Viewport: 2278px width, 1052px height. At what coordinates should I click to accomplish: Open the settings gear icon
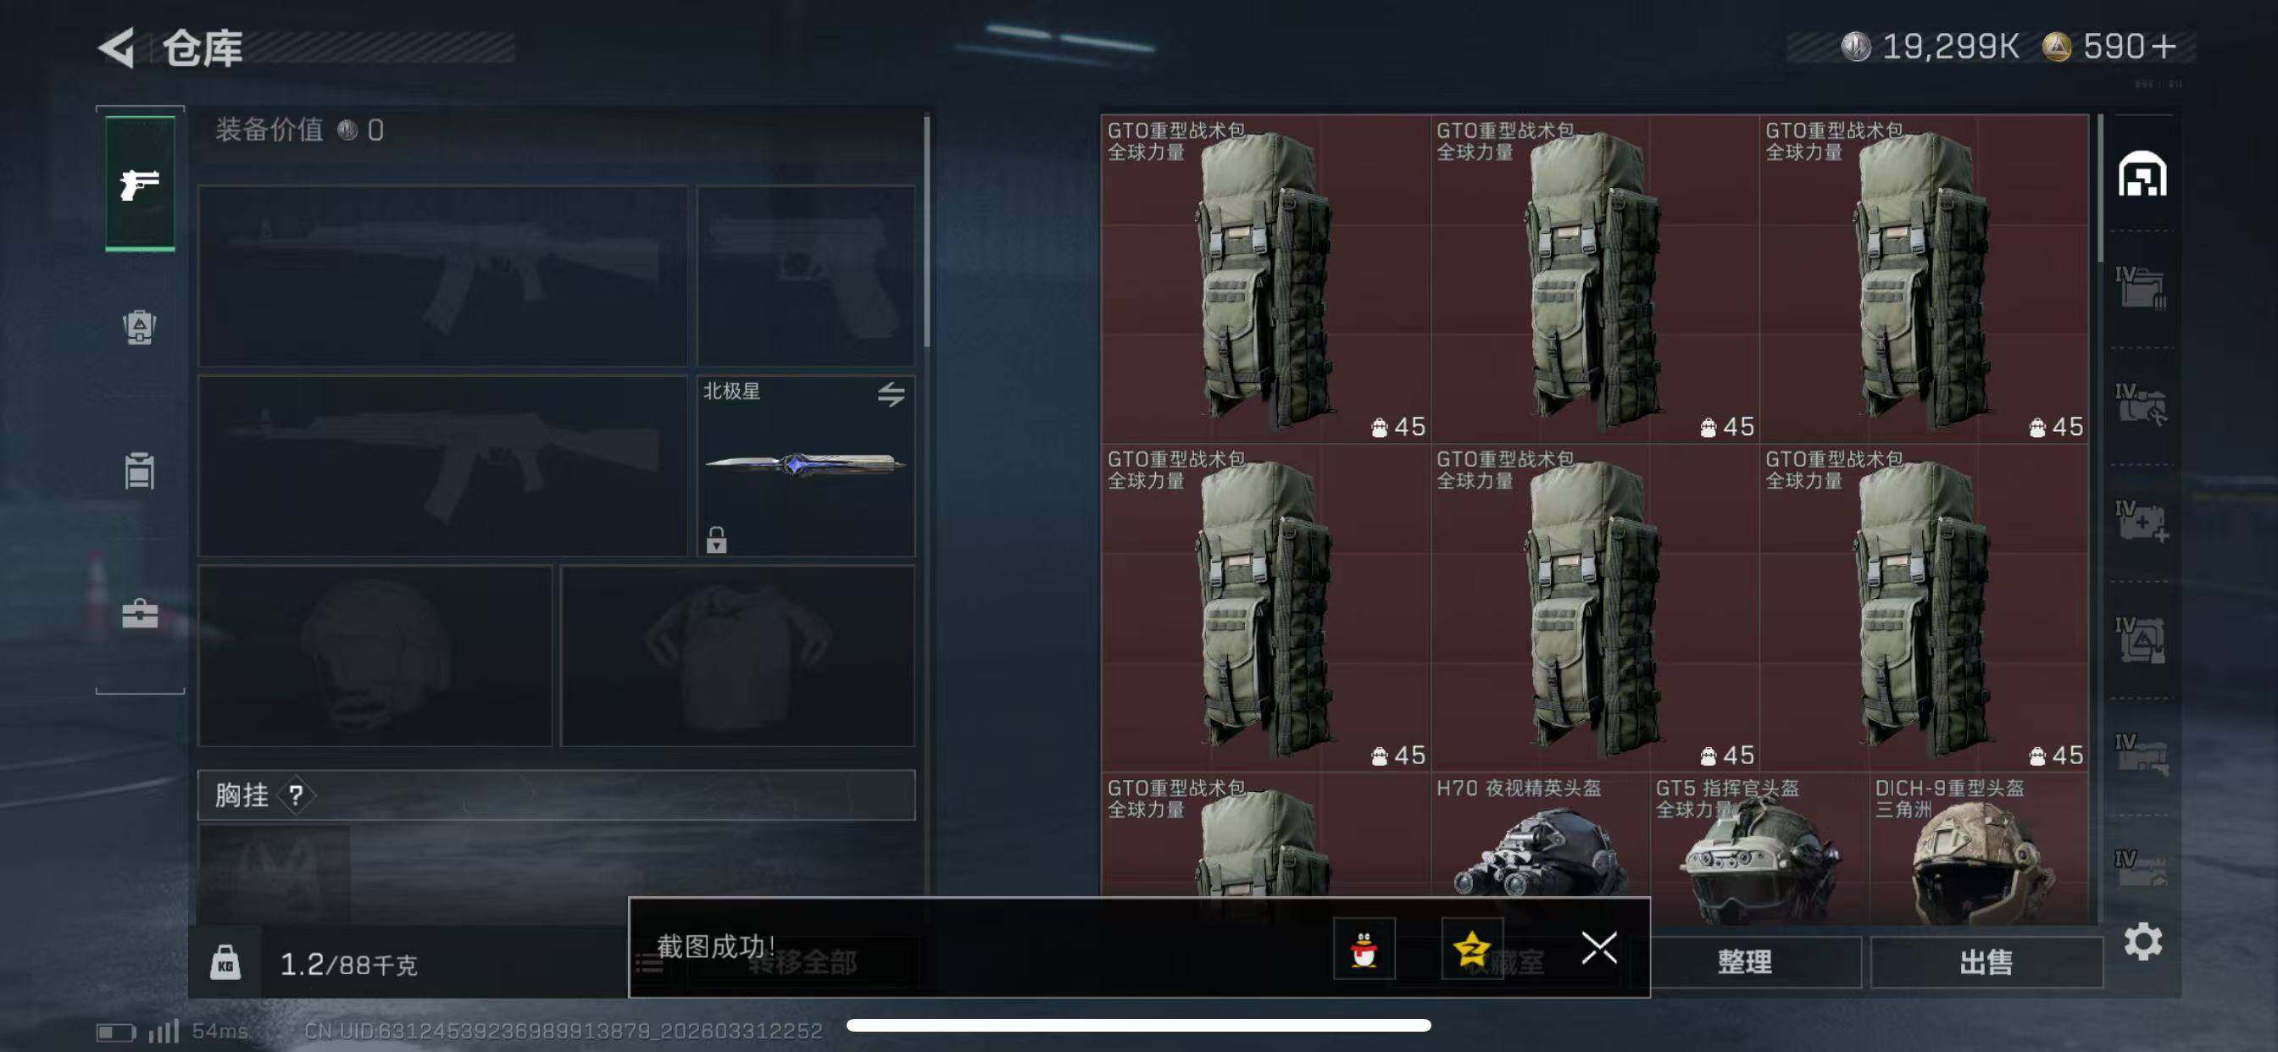(x=2142, y=942)
